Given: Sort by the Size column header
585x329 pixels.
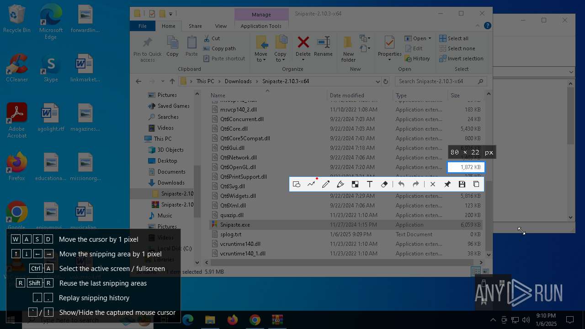Looking at the screenshot, I should 465,96.
